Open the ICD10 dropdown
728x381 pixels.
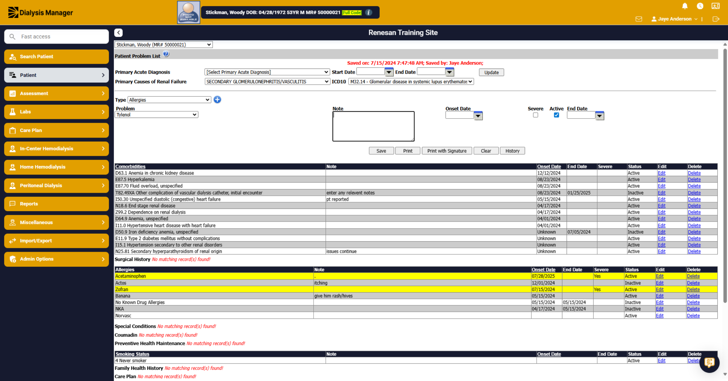[411, 82]
